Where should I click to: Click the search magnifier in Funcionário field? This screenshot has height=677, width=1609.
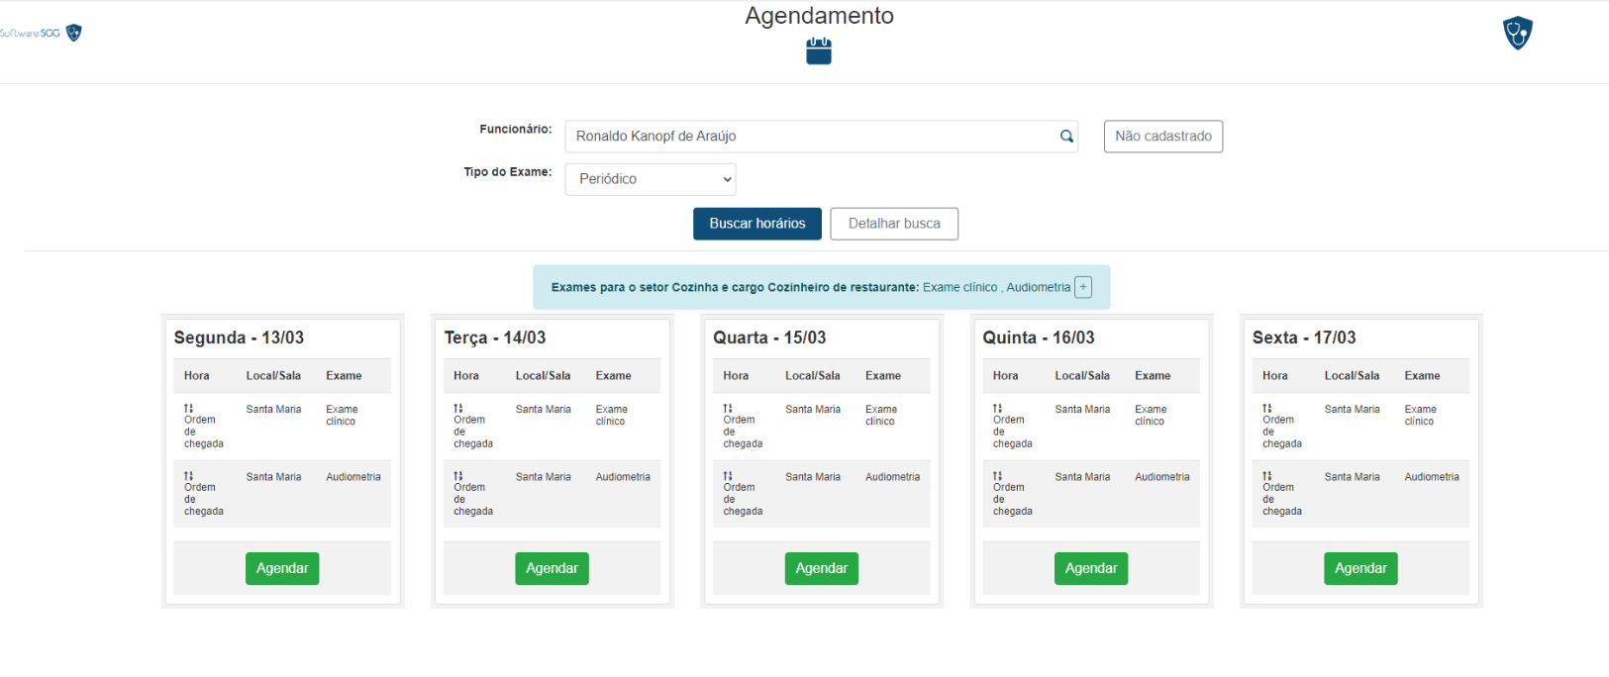(1066, 137)
